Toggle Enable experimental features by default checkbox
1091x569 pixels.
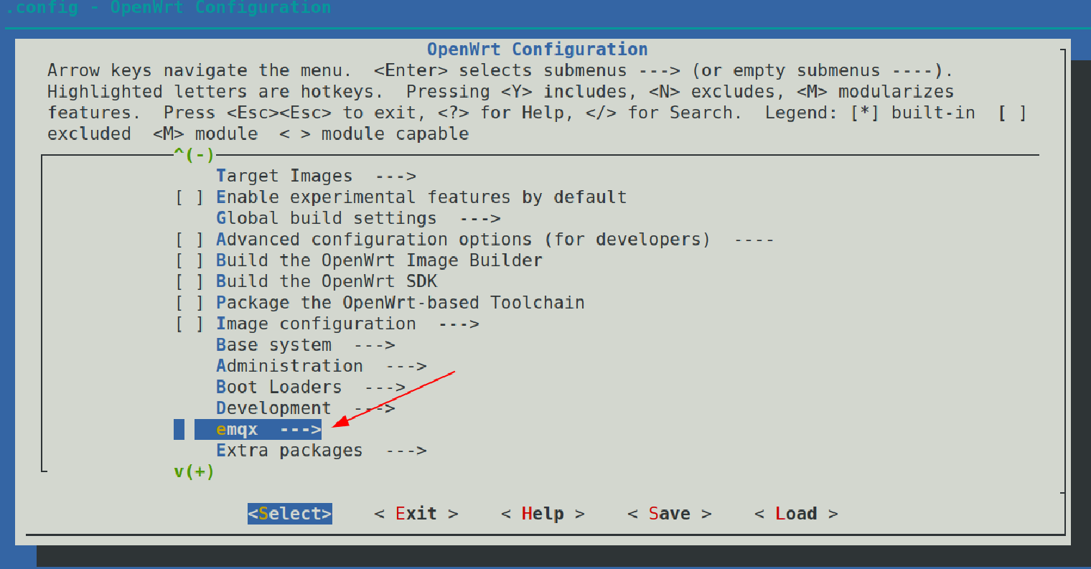click(189, 197)
